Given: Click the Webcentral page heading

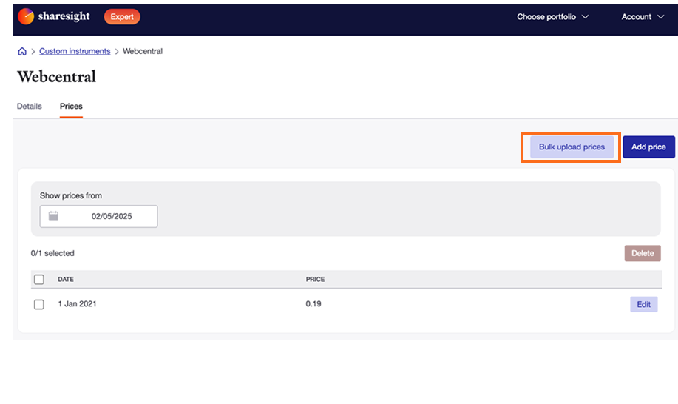Looking at the screenshot, I should (57, 76).
